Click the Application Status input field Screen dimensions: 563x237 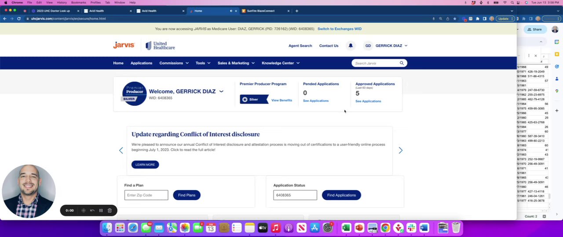[x=295, y=195]
